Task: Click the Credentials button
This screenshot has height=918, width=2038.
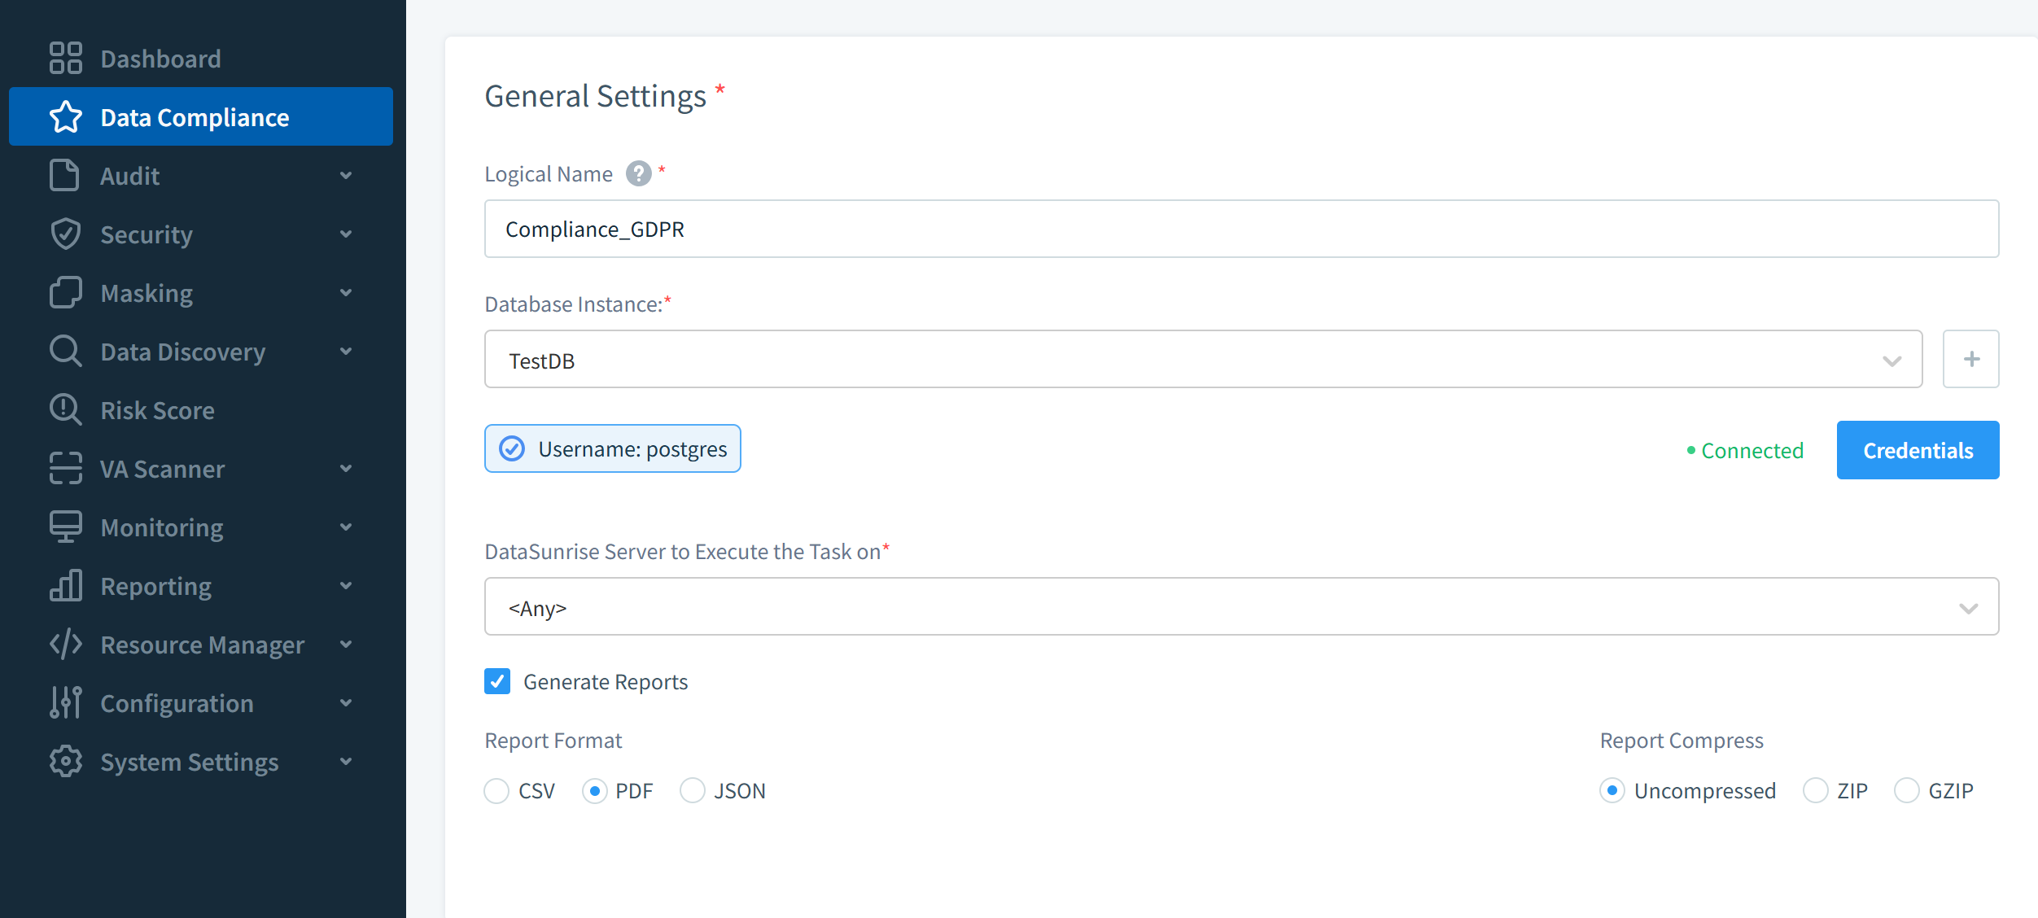Action: pyautogui.click(x=1918, y=449)
